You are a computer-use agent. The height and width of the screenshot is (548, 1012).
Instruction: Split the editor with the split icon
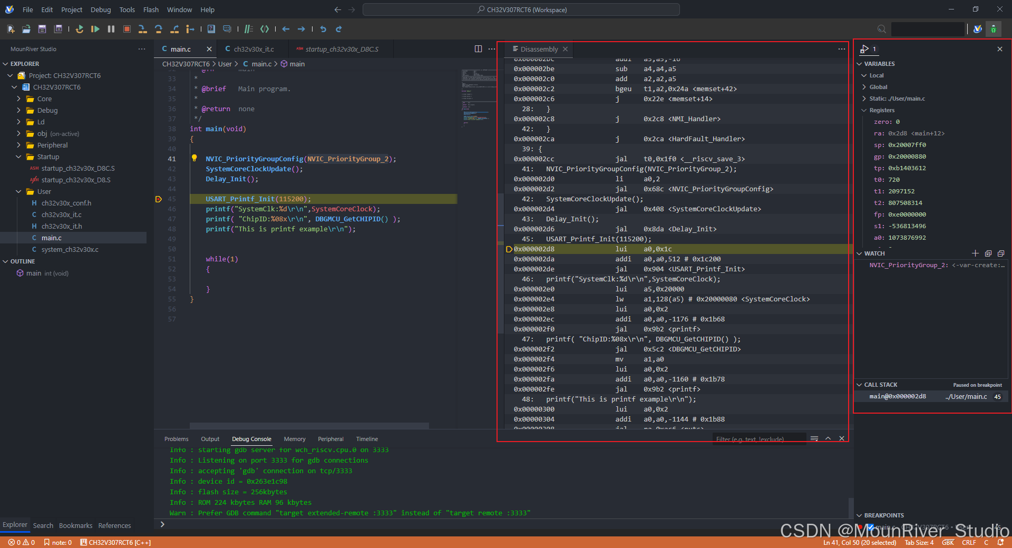[478, 48]
